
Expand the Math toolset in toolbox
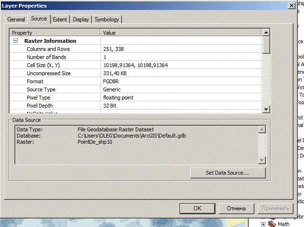pyautogui.click(x=263, y=224)
